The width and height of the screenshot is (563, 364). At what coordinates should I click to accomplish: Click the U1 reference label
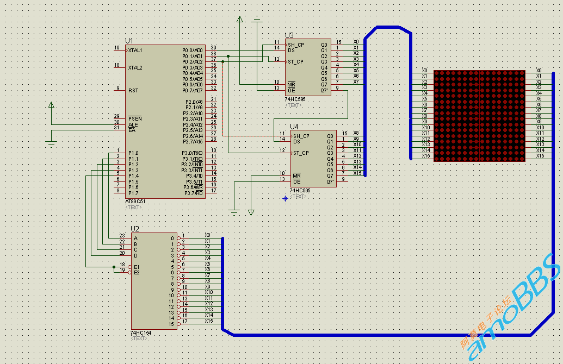(x=129, y=41)
